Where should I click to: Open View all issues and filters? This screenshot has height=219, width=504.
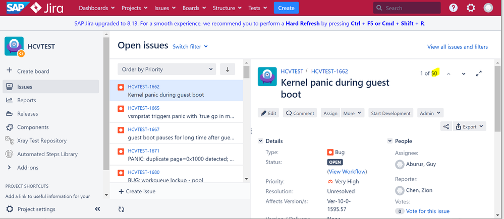point(458,47)
